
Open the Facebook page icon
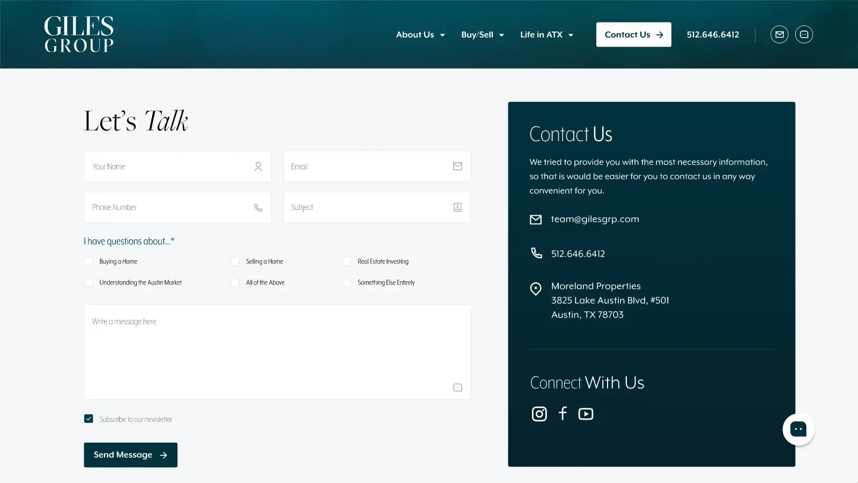click(563, 413)
